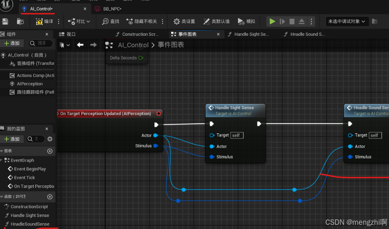Collapse the Graphs (图表) section
Image resolution: width=389 pixels, height=229 pixels.
click(2, 151)
